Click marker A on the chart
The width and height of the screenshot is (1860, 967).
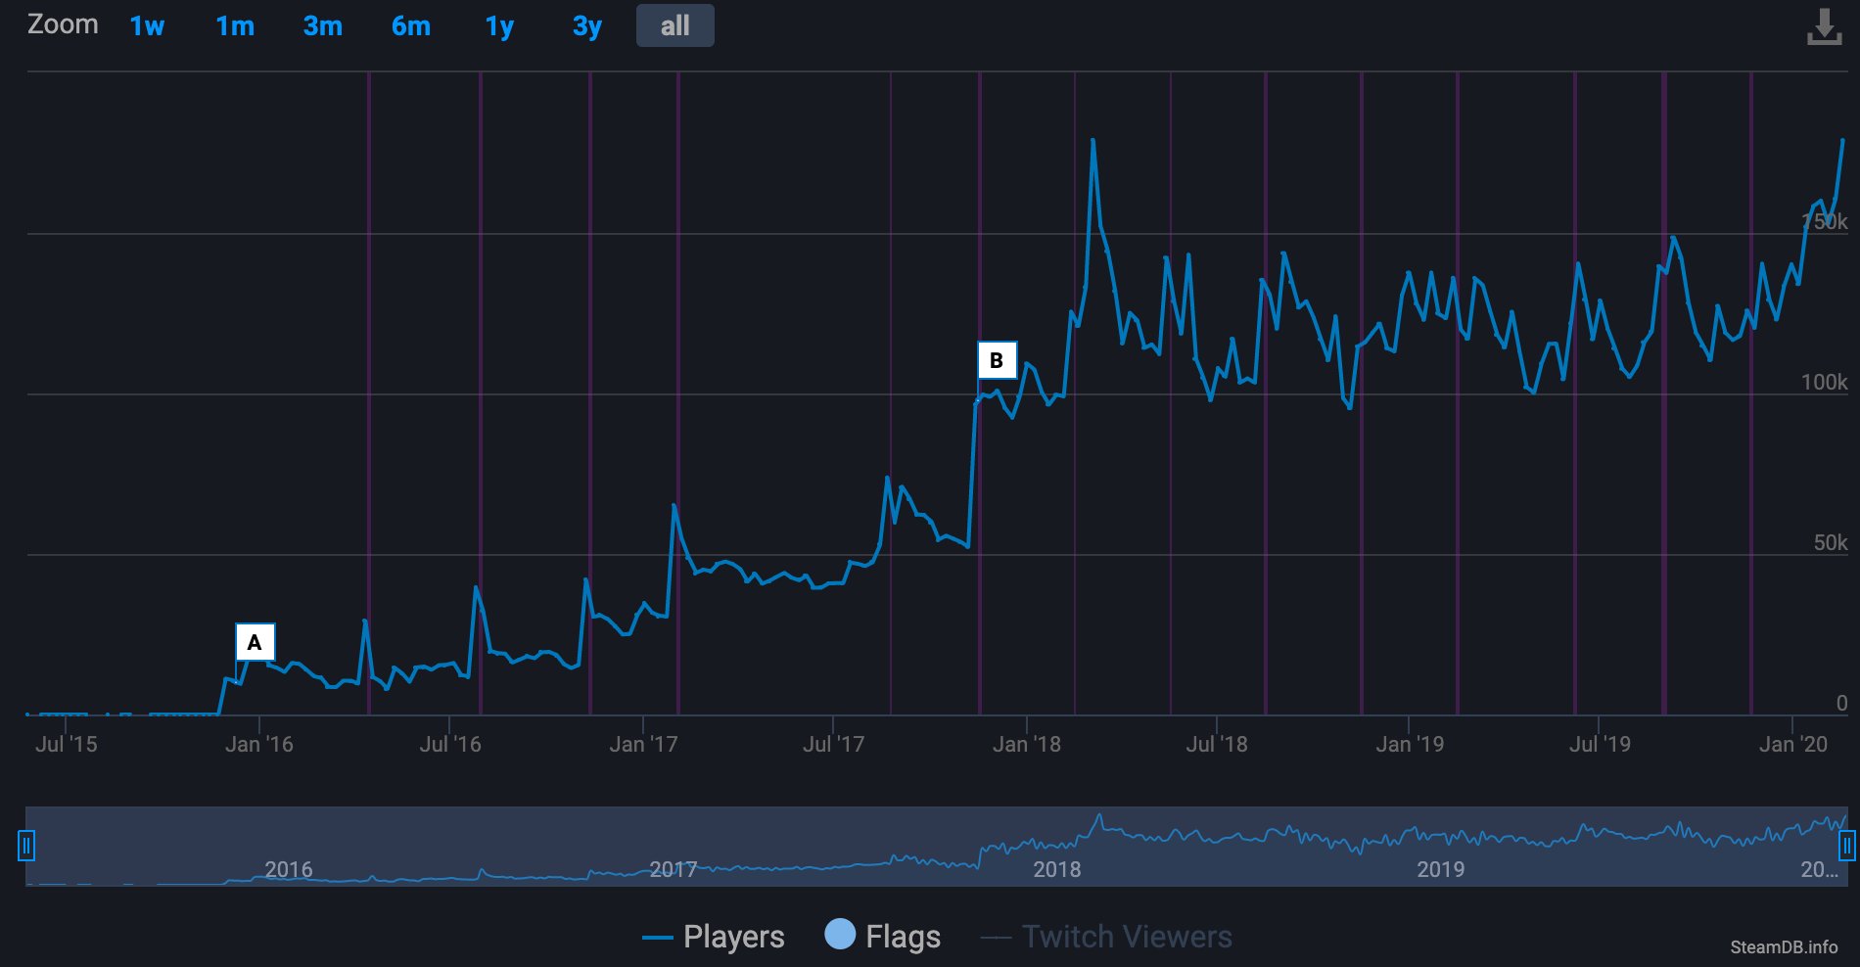tap(256, 641)
